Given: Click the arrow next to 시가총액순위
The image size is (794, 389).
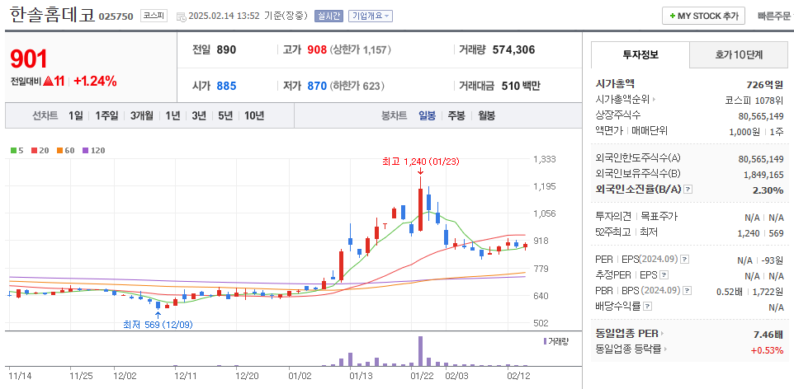Looking at the screenshot, I should [654, 100].
